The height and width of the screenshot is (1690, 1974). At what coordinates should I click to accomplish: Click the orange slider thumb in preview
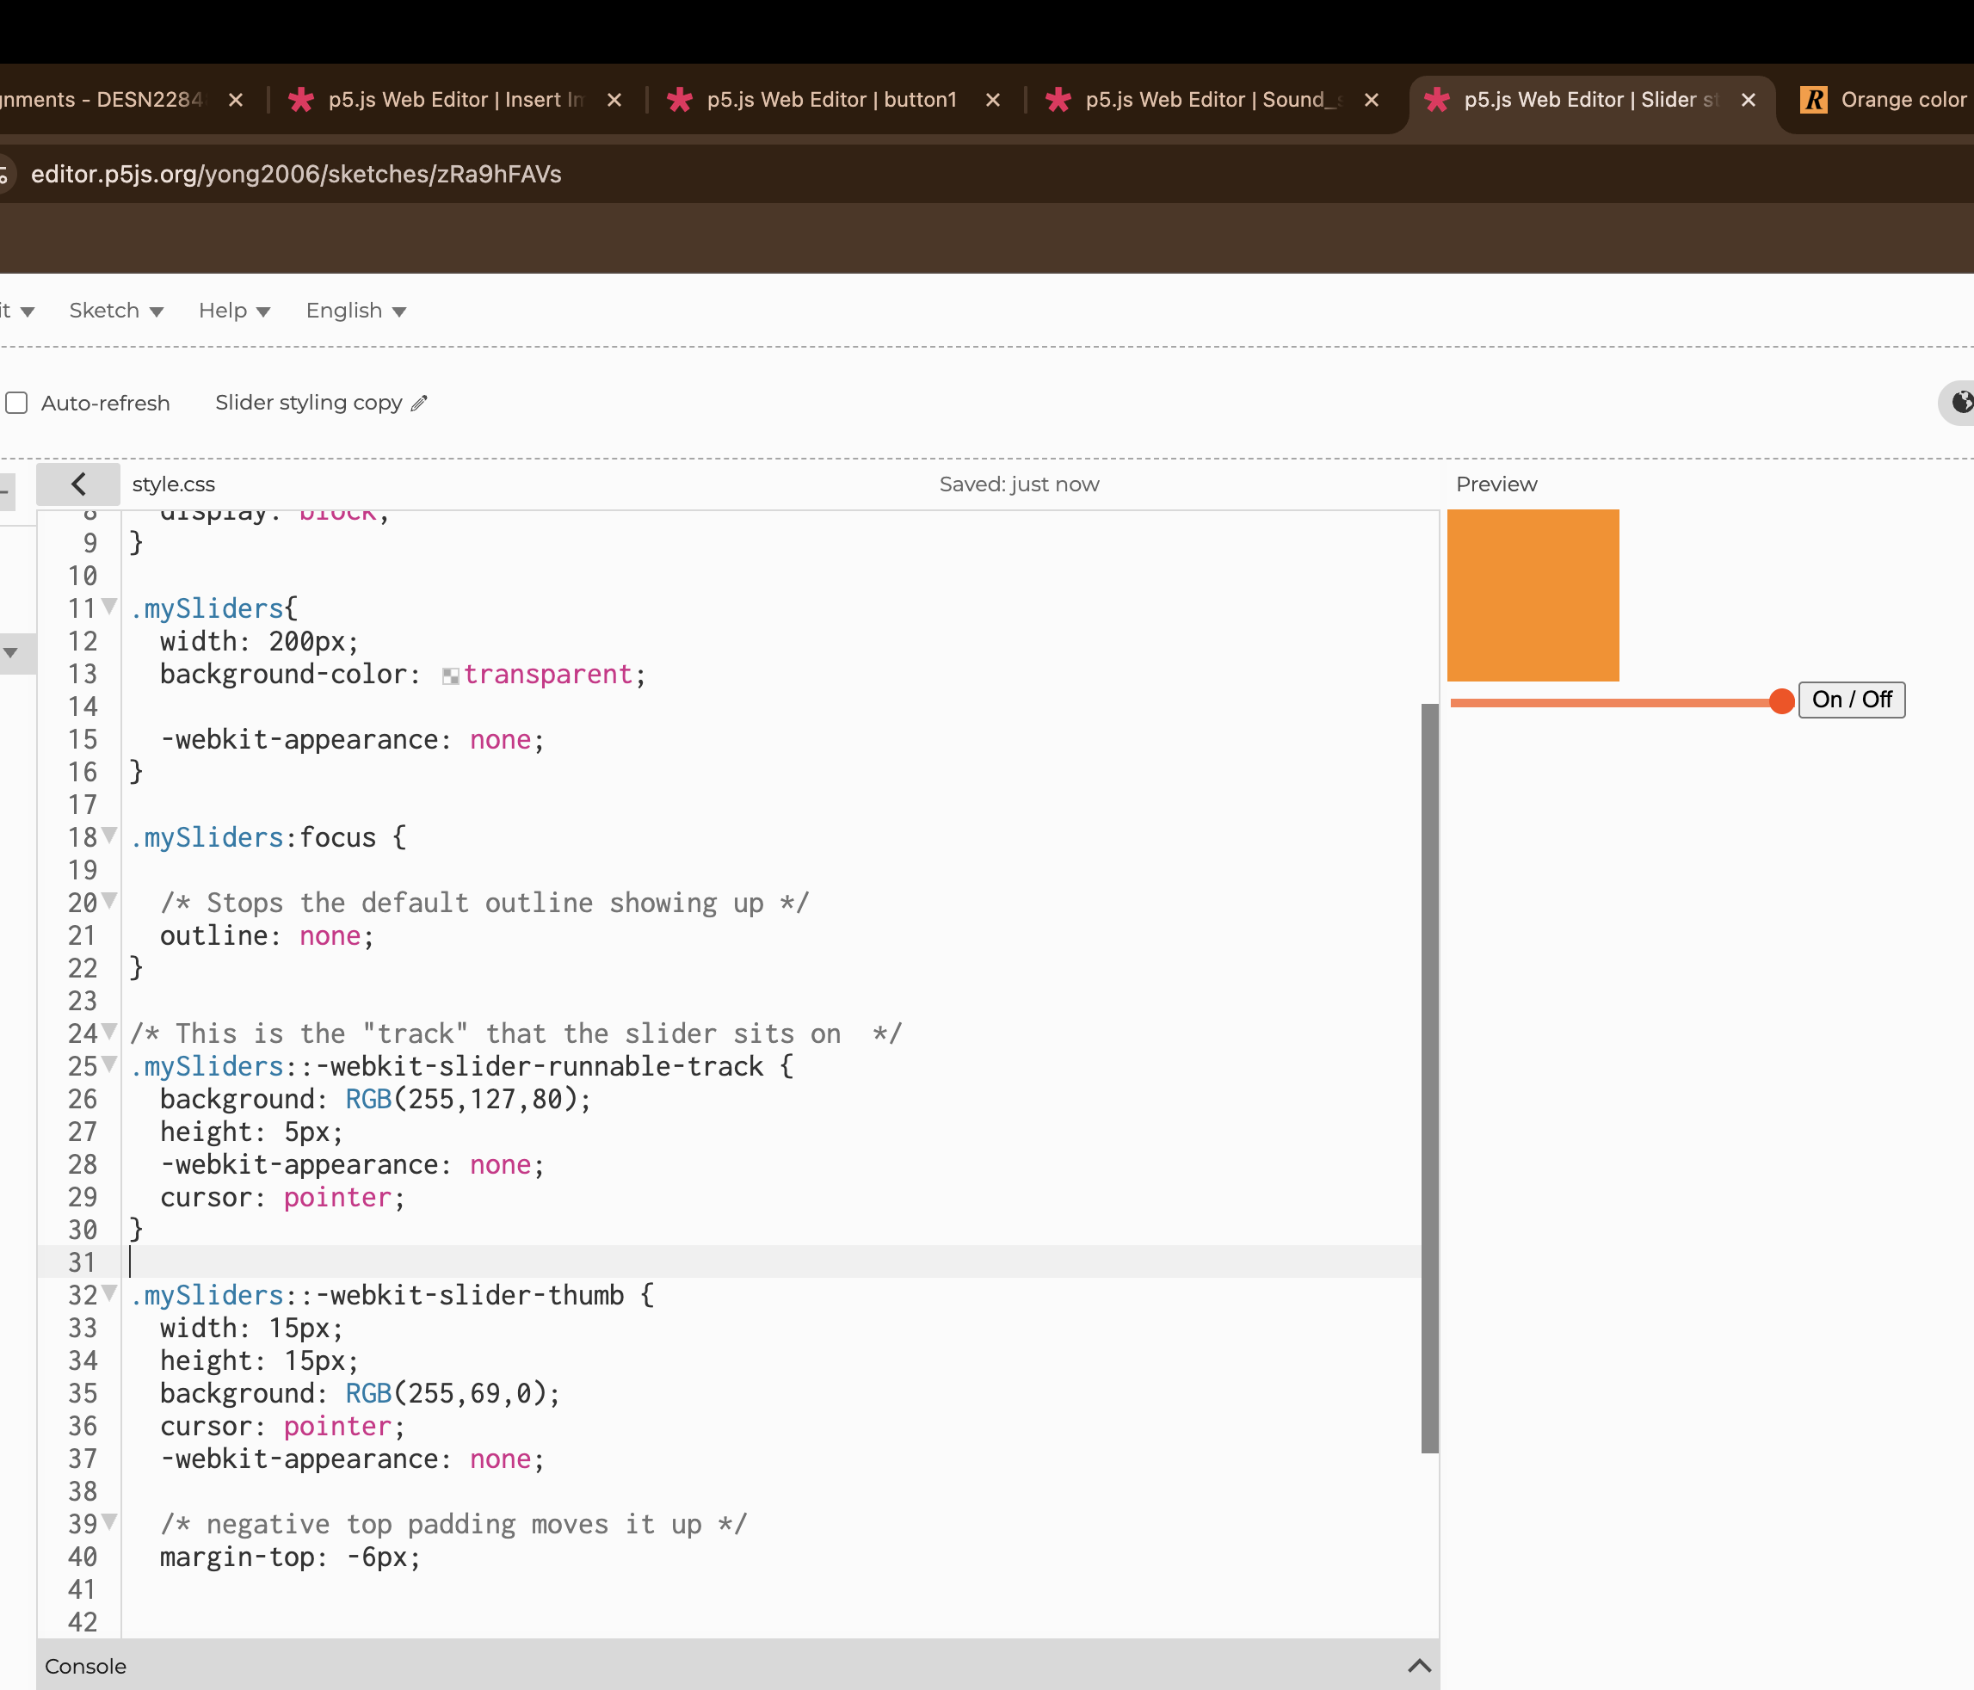pyautogui.click(x=1781, y=702)
